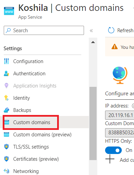Click the orange warning triangle icon
Screen dimensions: 134x175
[x=115, y=47]
